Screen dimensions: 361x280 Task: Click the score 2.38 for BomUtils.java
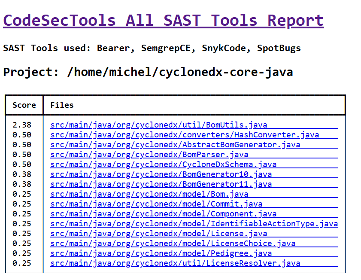[24, 125]
